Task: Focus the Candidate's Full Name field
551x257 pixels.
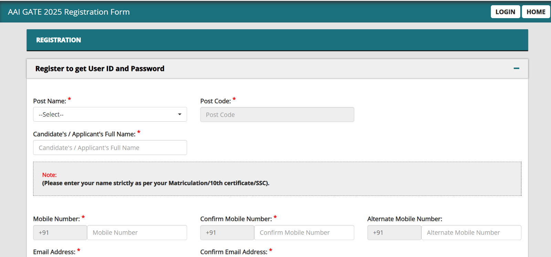Action: coord(110,147)
